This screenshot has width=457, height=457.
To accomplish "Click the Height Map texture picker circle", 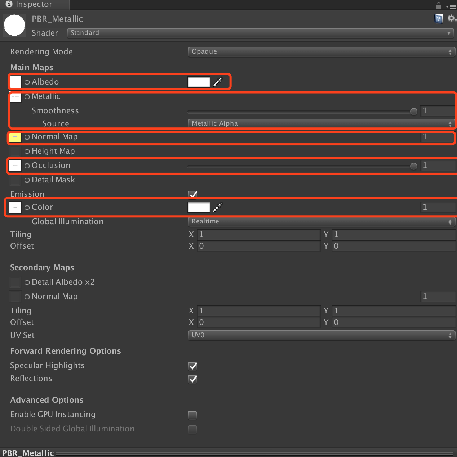I will pos(27,151).
